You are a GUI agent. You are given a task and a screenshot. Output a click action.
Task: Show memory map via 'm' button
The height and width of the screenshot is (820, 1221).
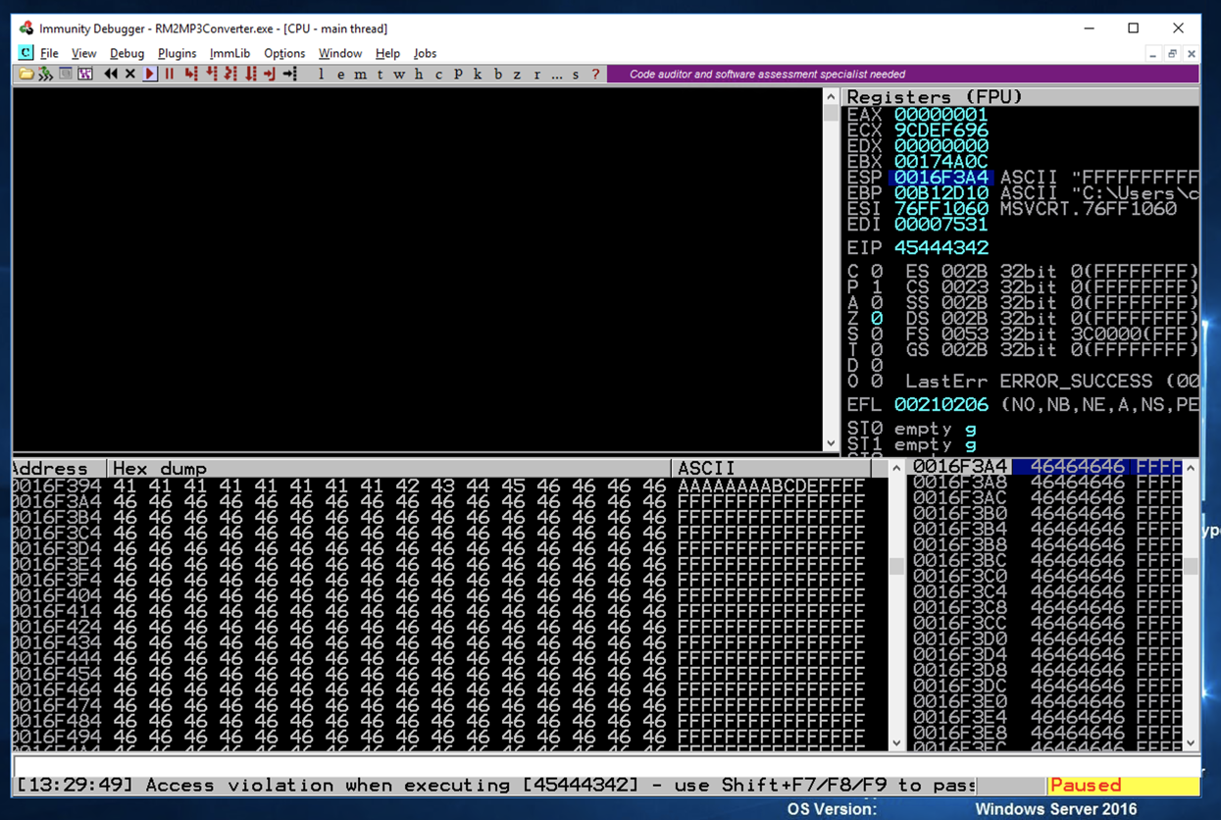(359, 75)
